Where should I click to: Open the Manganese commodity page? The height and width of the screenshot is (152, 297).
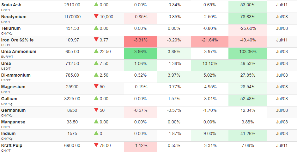[13, 122]
